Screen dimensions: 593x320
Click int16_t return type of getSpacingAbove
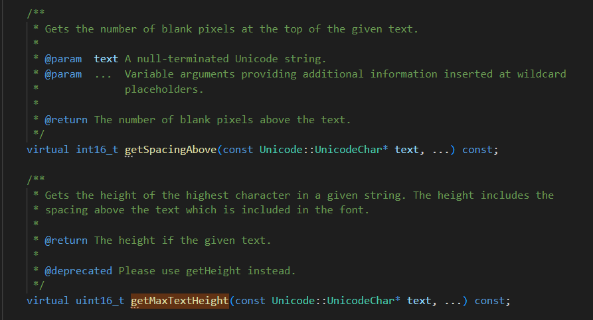coord(97,150)
